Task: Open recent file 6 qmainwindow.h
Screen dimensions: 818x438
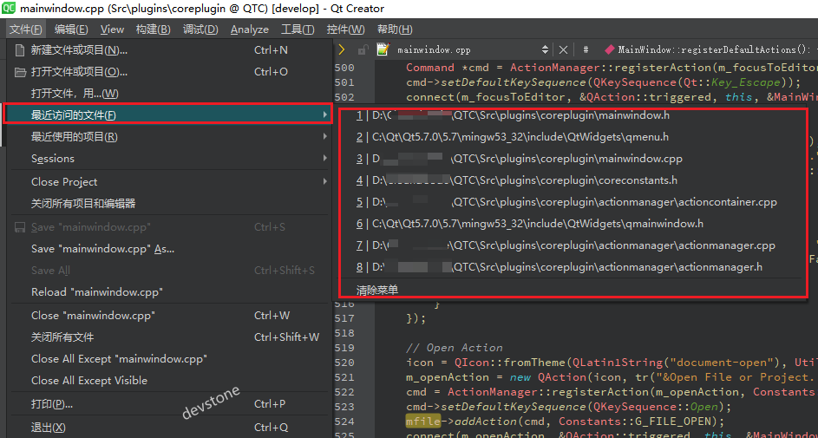Action: (x=572, y=224)
